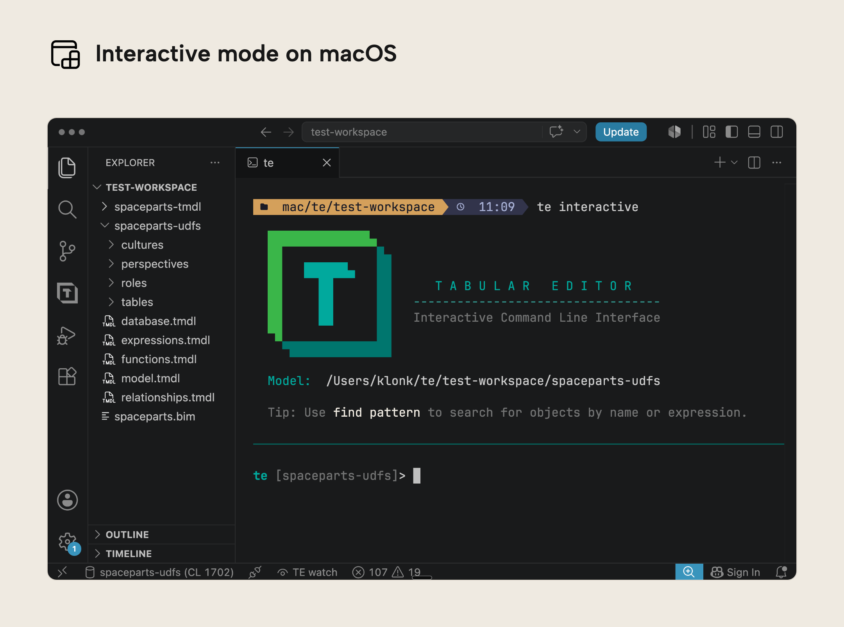Image resolution: width=844 pixels, height=627 pixels.
Task: Open database.tmdl file
Action: 161,321
